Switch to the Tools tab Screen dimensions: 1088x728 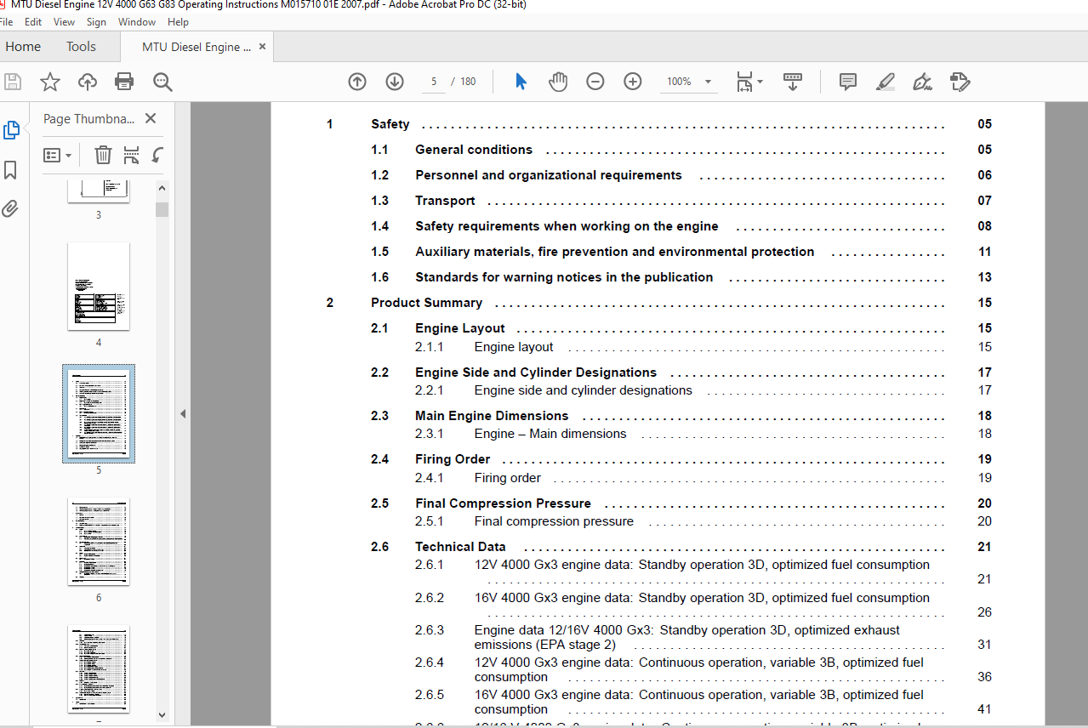coord(81,47)
